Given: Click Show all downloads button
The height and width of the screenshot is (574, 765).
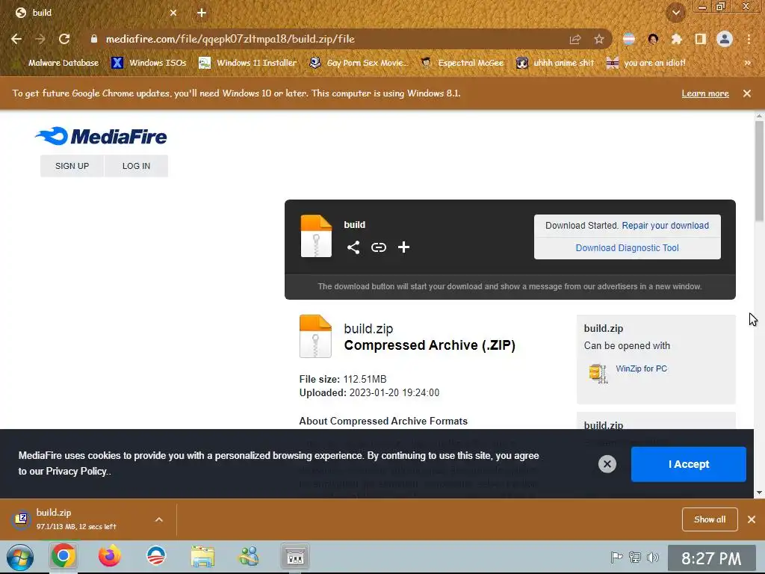Looking at the screenshot, I should tap(710, 519).
